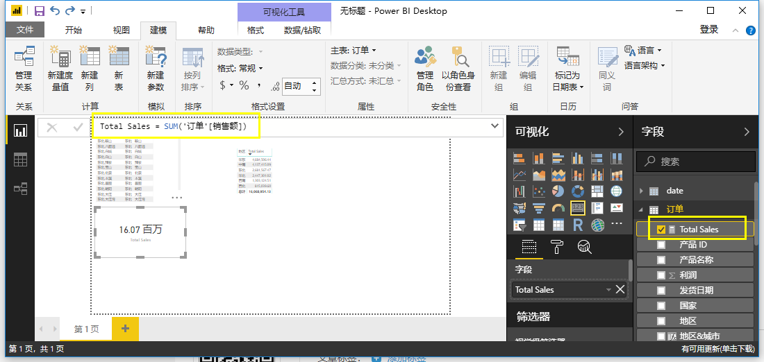This screenshot has height=362, width=764.
Task: Select the stacked bar chart visual
Action: [x=520, y=158]
